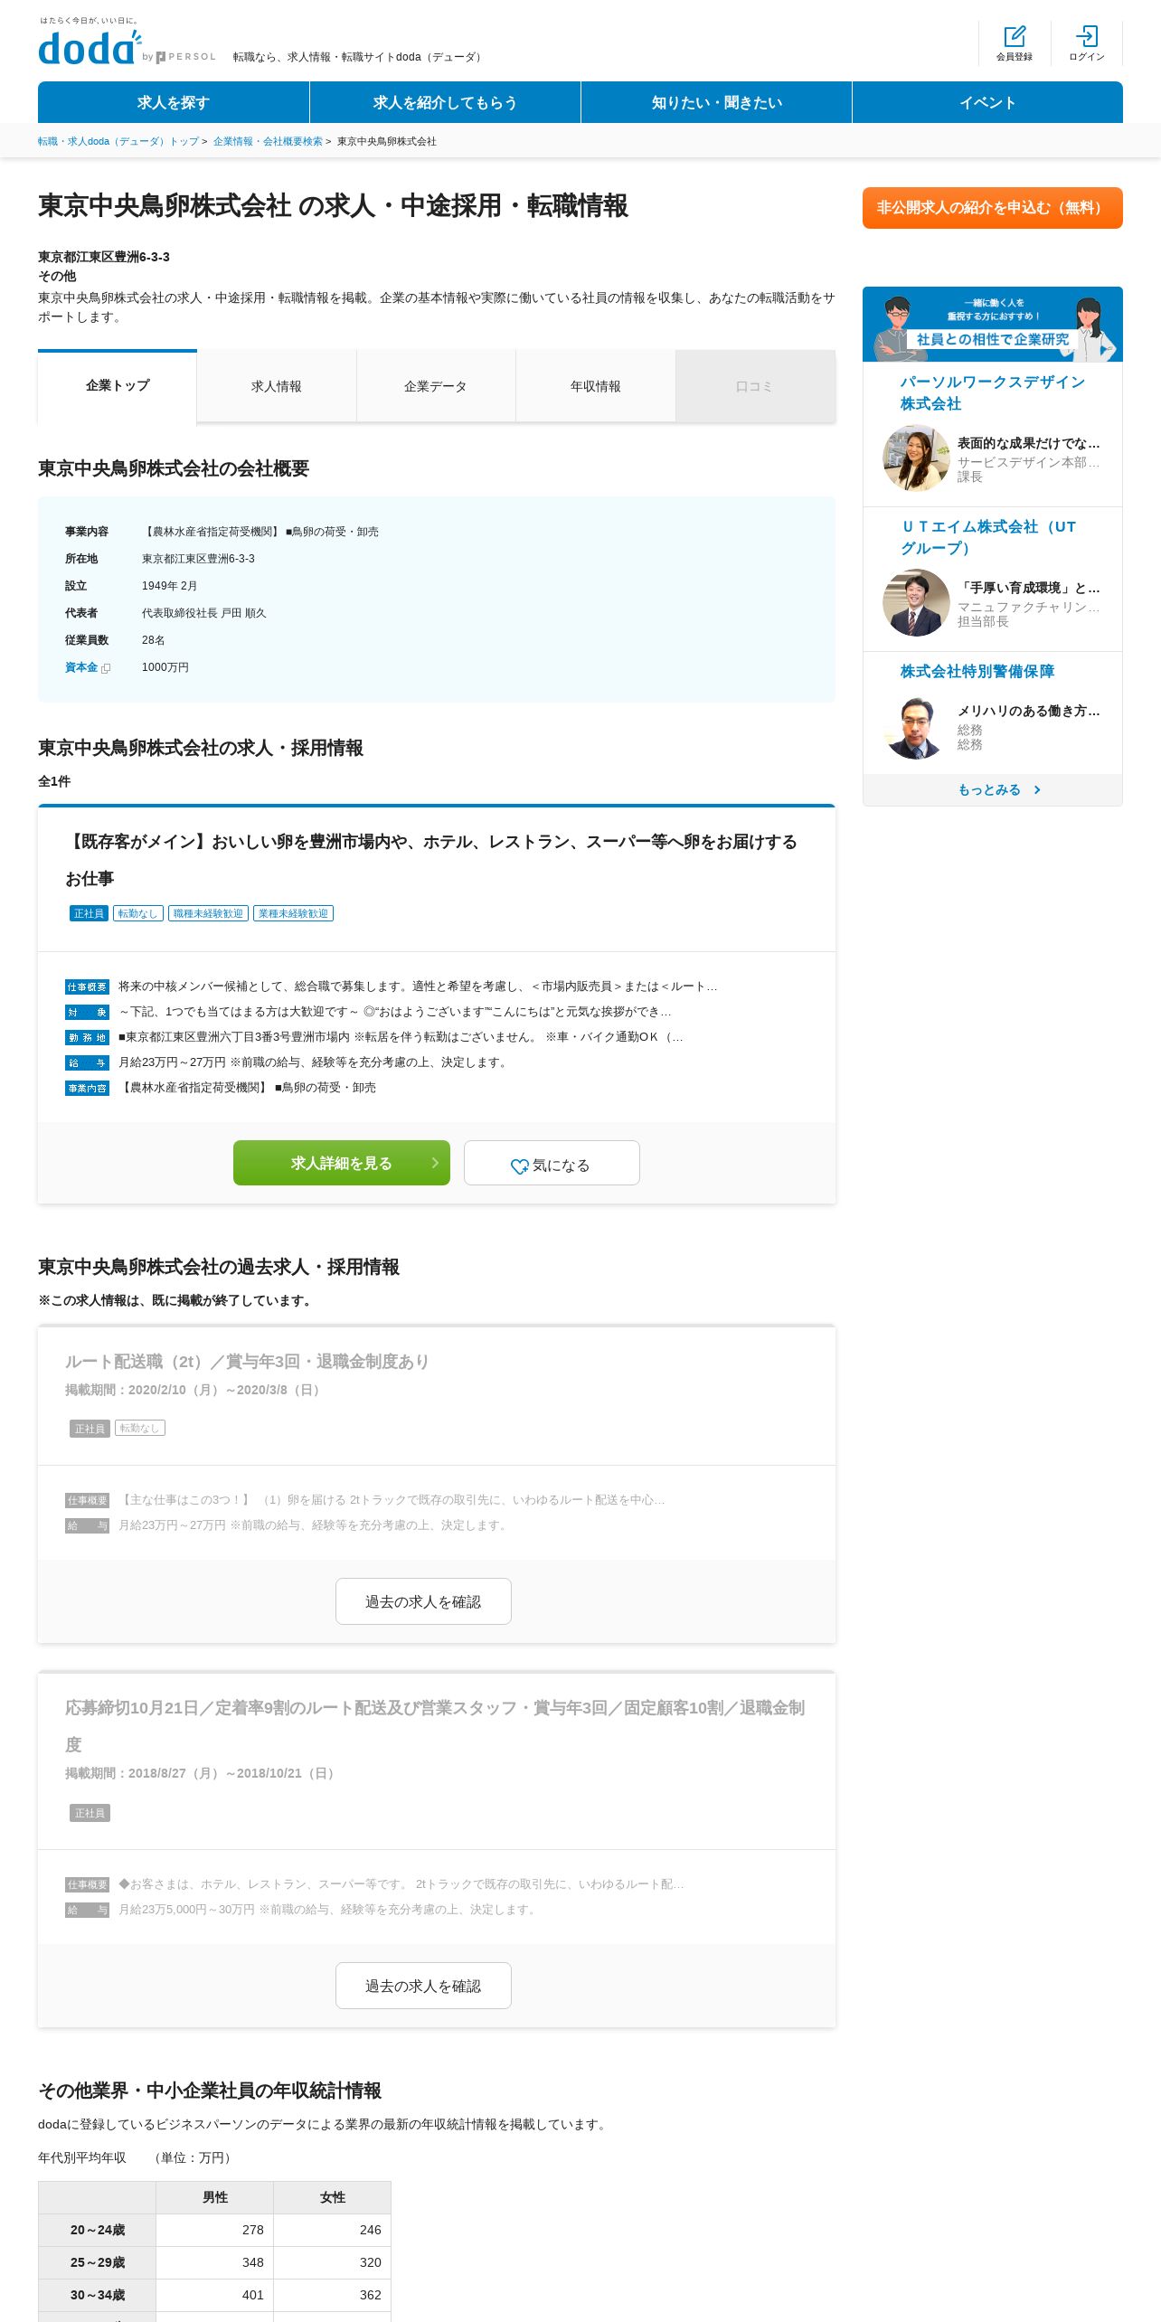1161x2322 pixels.
Task: Click the ＵＴエイム employee photo
Action: [916, 602]
